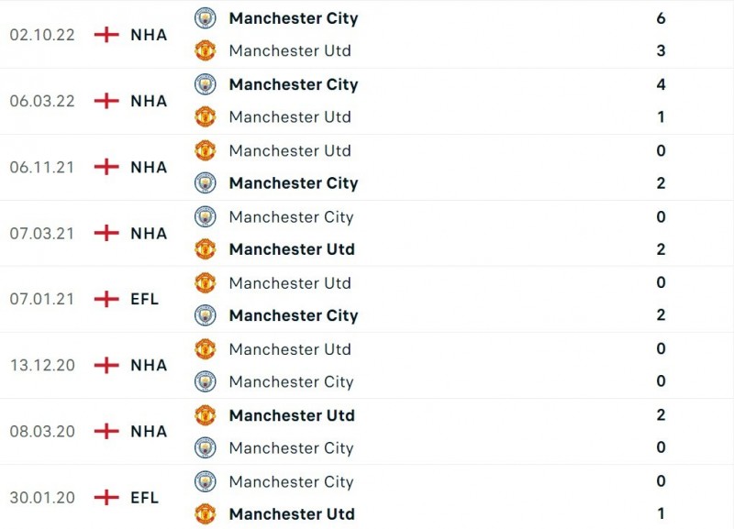Click the 13.12.20 match date
Image resolution: width=734 pixels, height=529 pixels.
[x=42, y=365]
